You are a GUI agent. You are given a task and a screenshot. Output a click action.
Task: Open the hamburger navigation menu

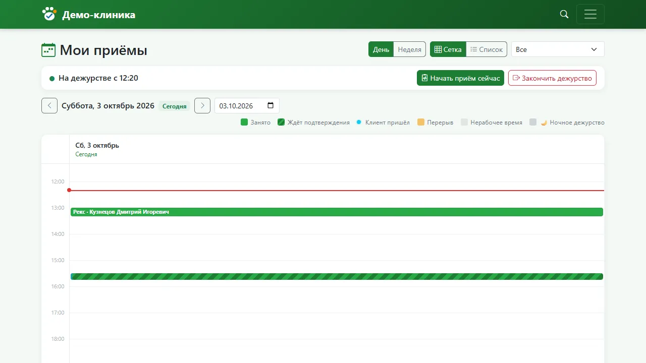[590, 14]
